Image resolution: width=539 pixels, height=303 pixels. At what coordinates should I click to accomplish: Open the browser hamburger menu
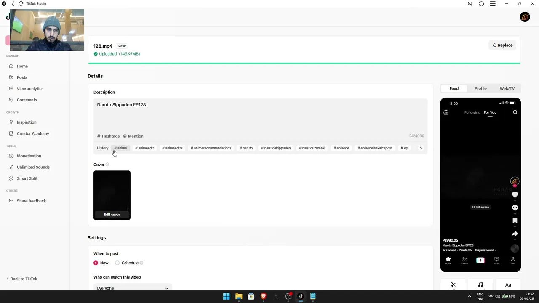coord(493,3)
